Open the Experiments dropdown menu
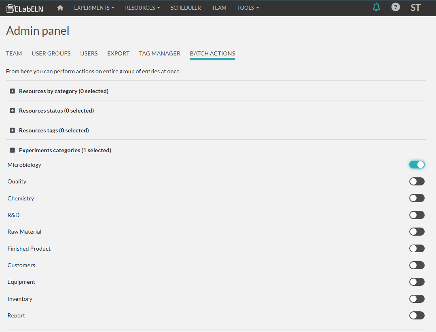Screen dimensions: 436x332 coord(94,8)
